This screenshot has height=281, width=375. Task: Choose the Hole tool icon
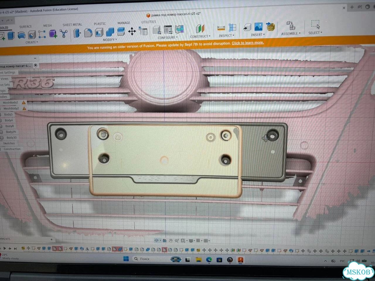(x=32, y=35)
